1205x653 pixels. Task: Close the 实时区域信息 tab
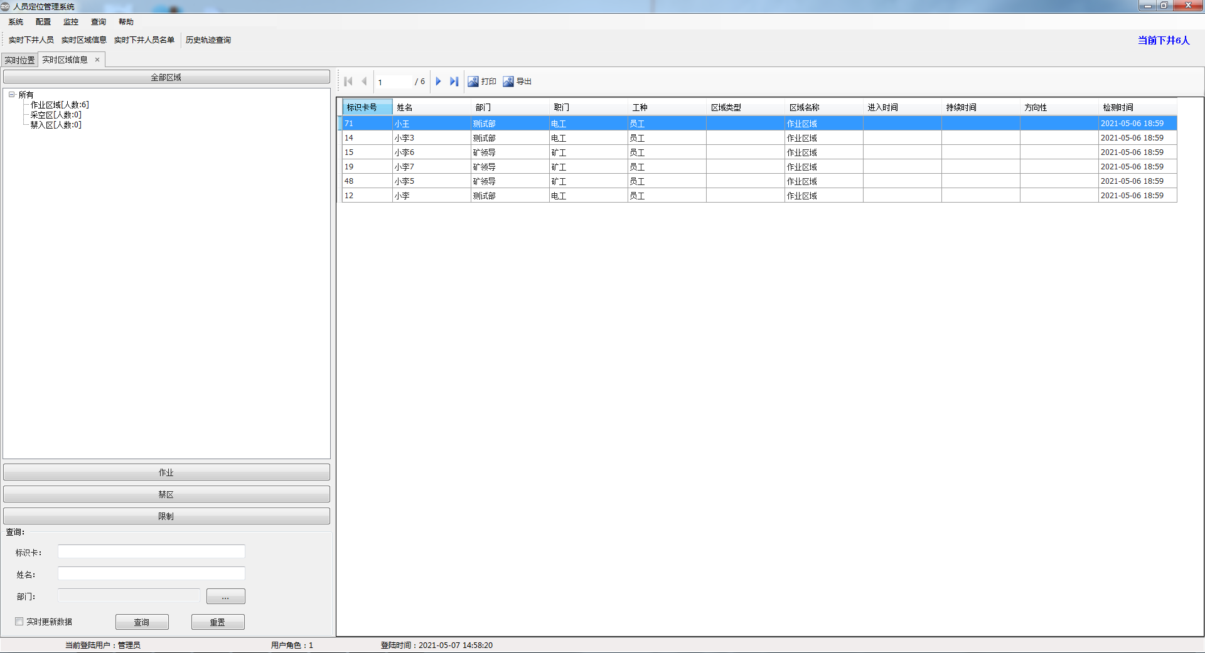point(97,60)
